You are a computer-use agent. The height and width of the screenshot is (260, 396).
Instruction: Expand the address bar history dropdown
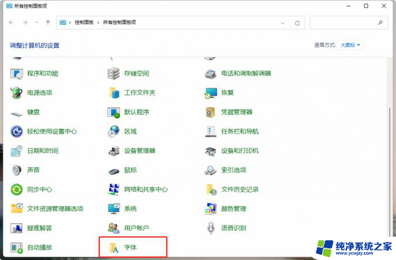pyautogui.click(x=282, y=23)
